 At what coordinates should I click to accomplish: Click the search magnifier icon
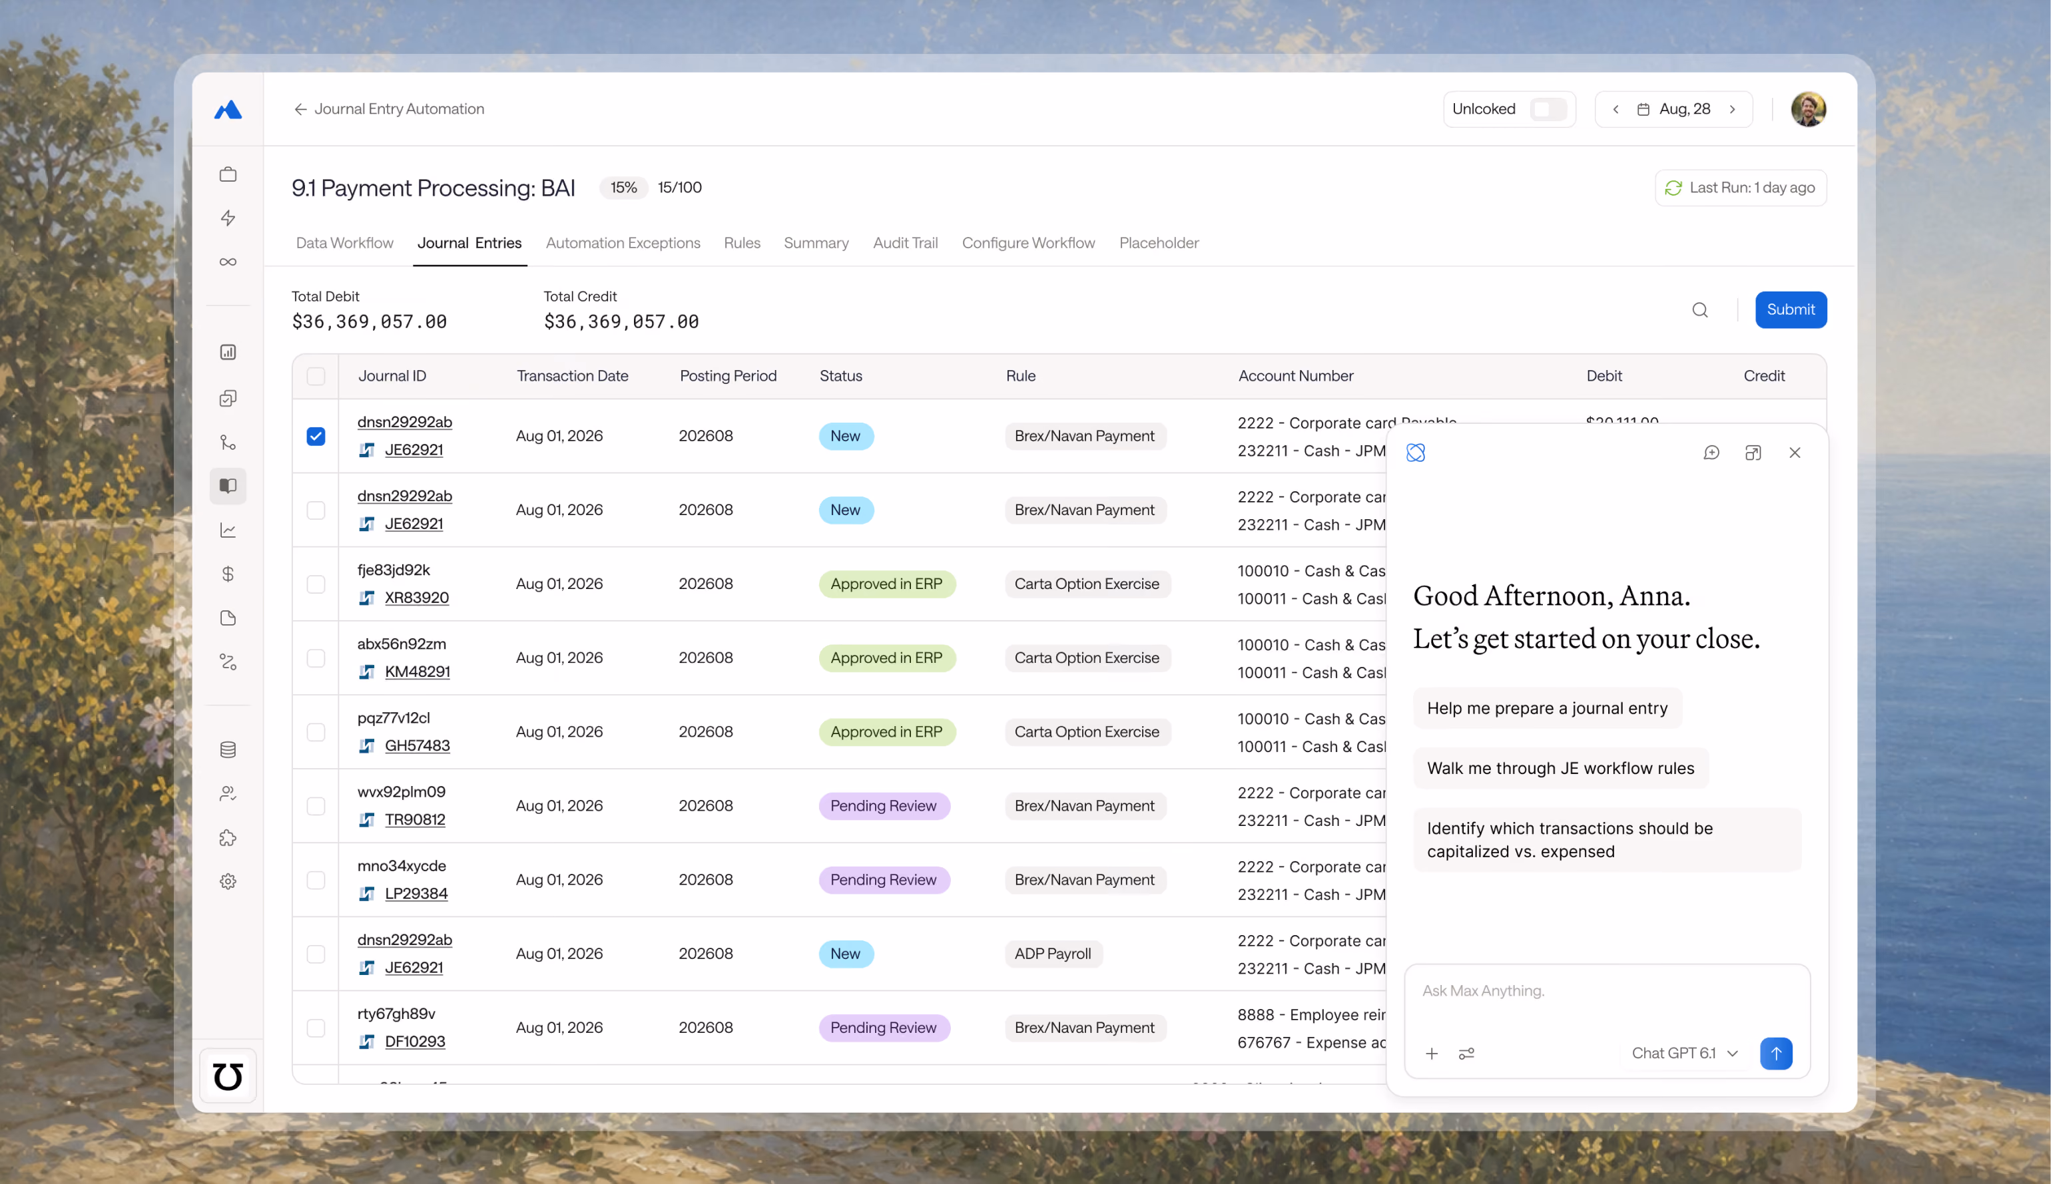1699,310
